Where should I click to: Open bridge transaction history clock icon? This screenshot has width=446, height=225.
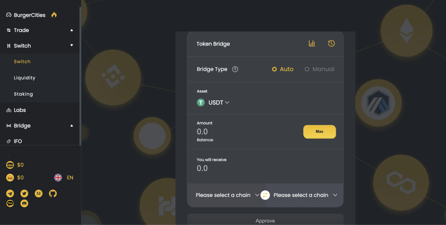pyautogui.click(x=331, y=44)
